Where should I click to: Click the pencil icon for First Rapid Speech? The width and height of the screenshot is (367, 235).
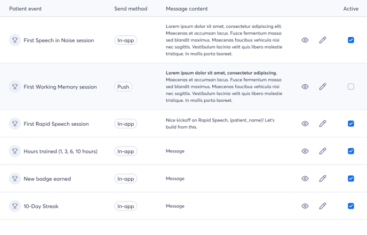pos(323,124)
